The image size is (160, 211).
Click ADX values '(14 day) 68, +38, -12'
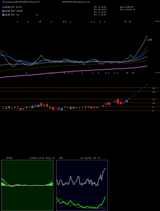[x=90, y=158]
